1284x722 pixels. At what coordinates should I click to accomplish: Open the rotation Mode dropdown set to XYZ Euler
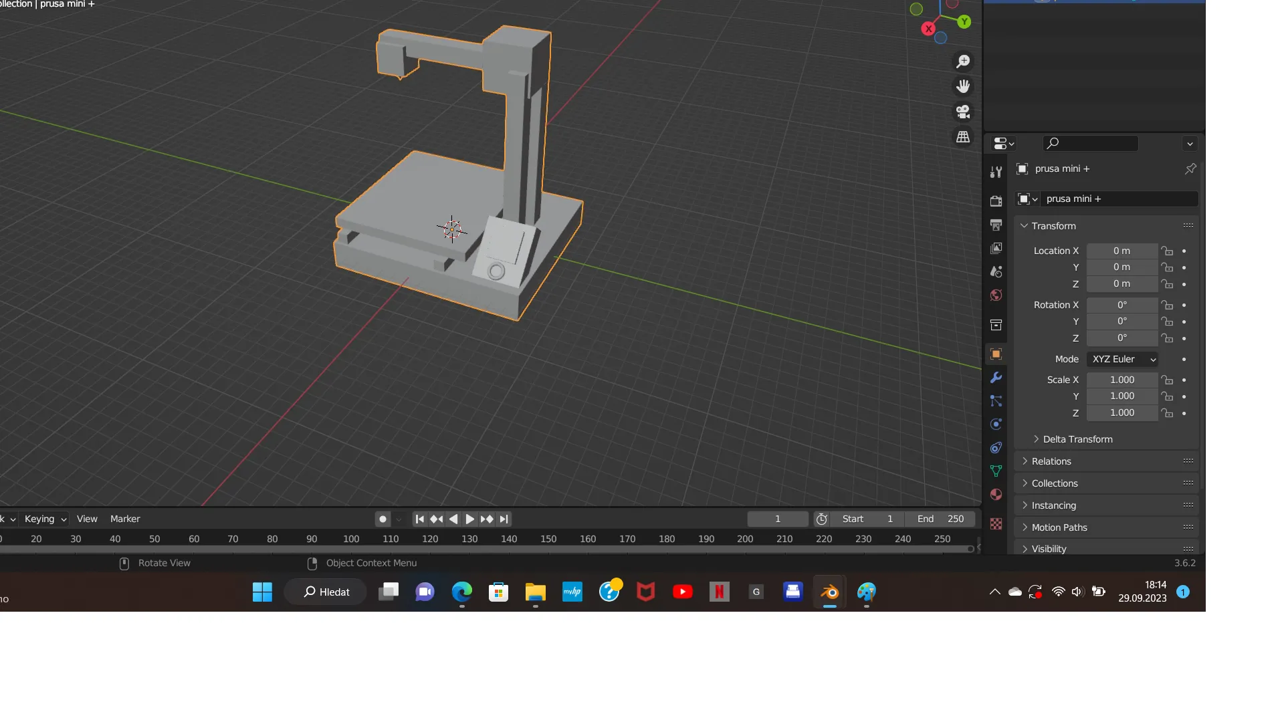(x=1122, y=359)
